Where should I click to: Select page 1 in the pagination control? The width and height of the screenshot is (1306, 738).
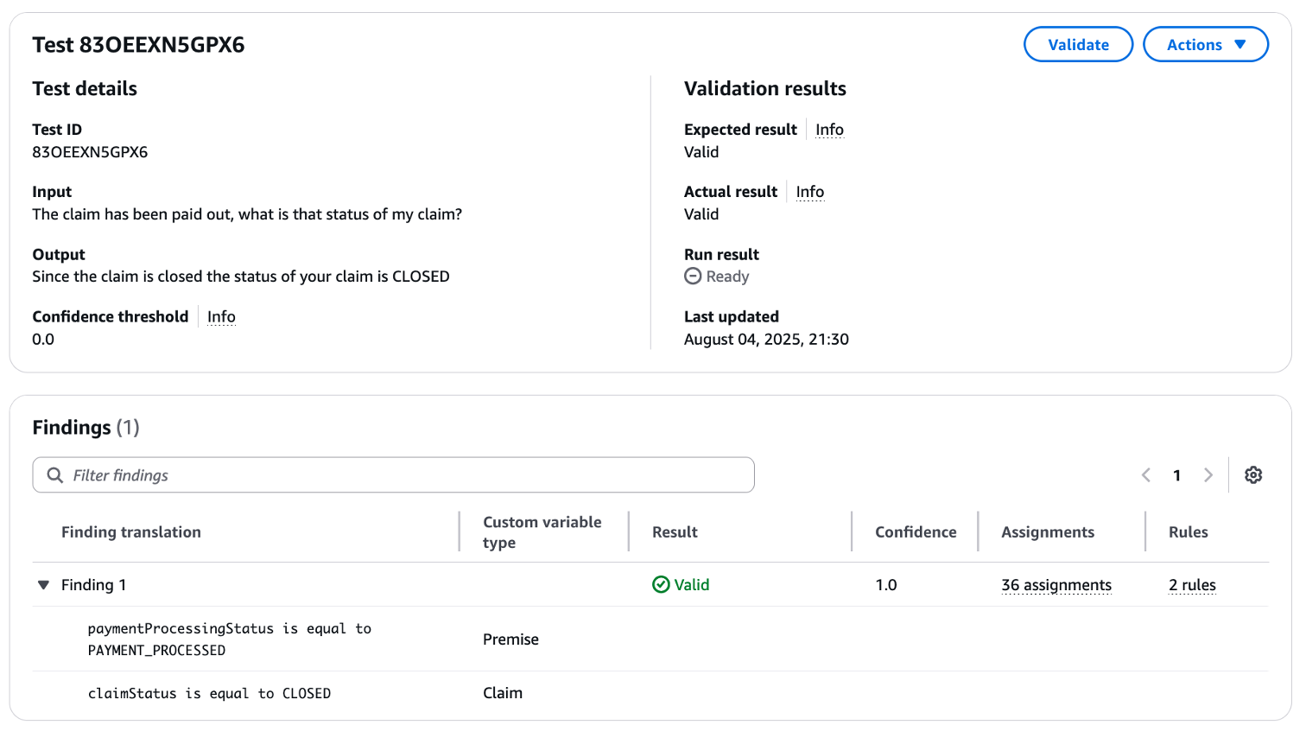[1176, 474]
